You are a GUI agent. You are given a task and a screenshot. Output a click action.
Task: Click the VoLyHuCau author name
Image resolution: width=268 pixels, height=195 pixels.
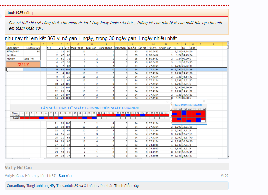tap(14, 175)
